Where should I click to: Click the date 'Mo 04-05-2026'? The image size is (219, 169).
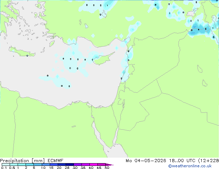point(146,161)
